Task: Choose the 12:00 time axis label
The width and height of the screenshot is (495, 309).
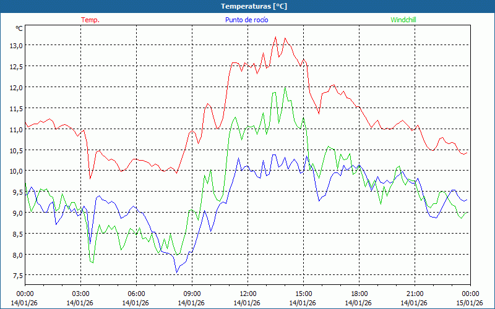Action: coord(247,293)
